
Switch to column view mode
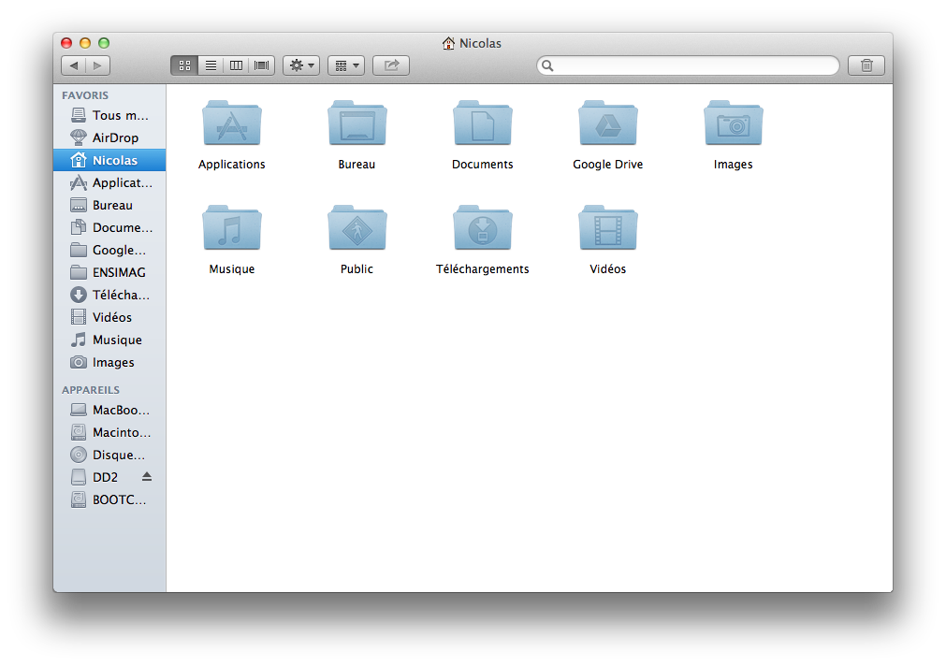(236, 65)
